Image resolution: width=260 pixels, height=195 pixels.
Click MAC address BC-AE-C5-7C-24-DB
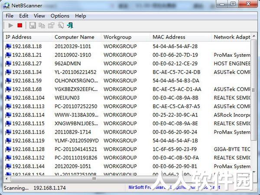[x=176, y=72]
